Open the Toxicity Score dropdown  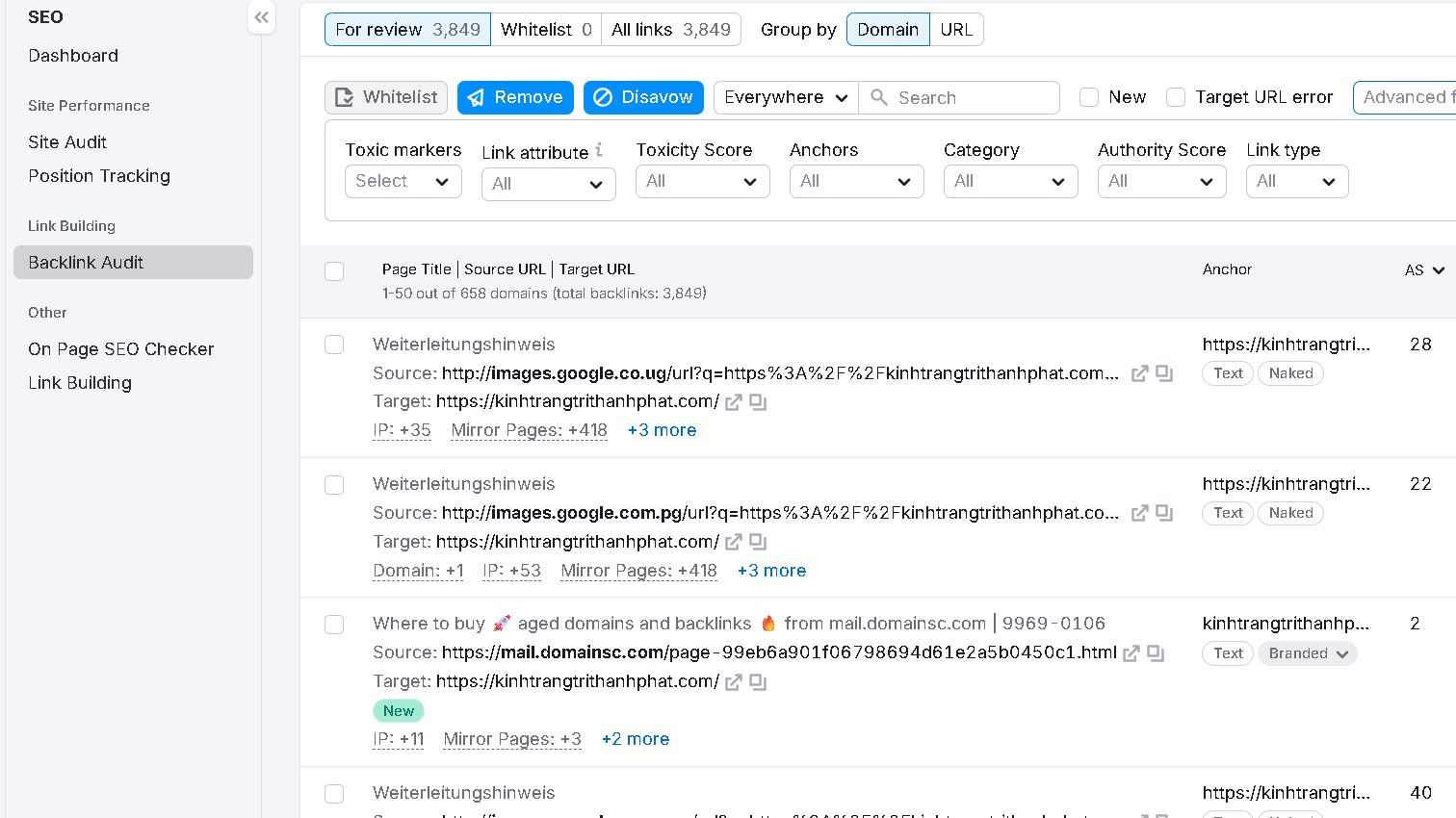702,181
